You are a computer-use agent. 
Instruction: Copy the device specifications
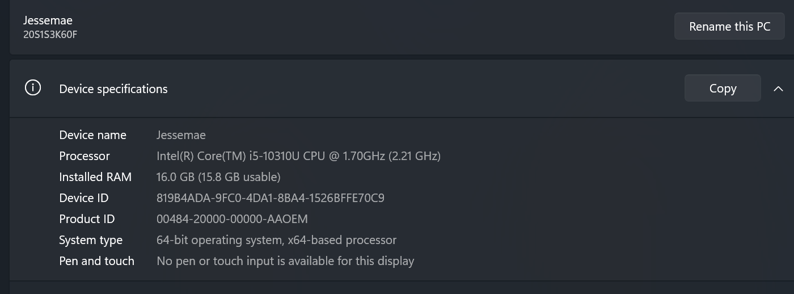pos(723,88)
